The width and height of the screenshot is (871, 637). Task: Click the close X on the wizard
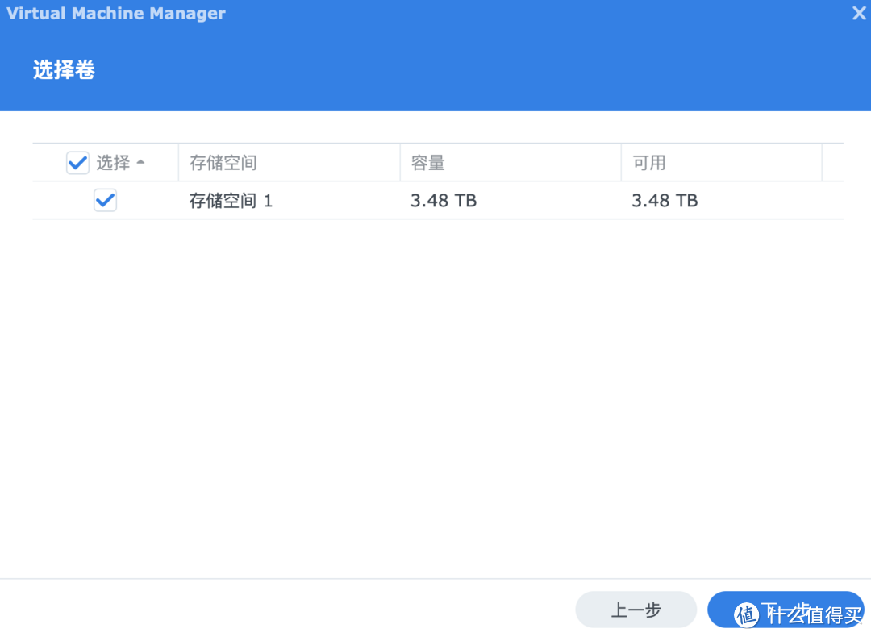(859, 13)
